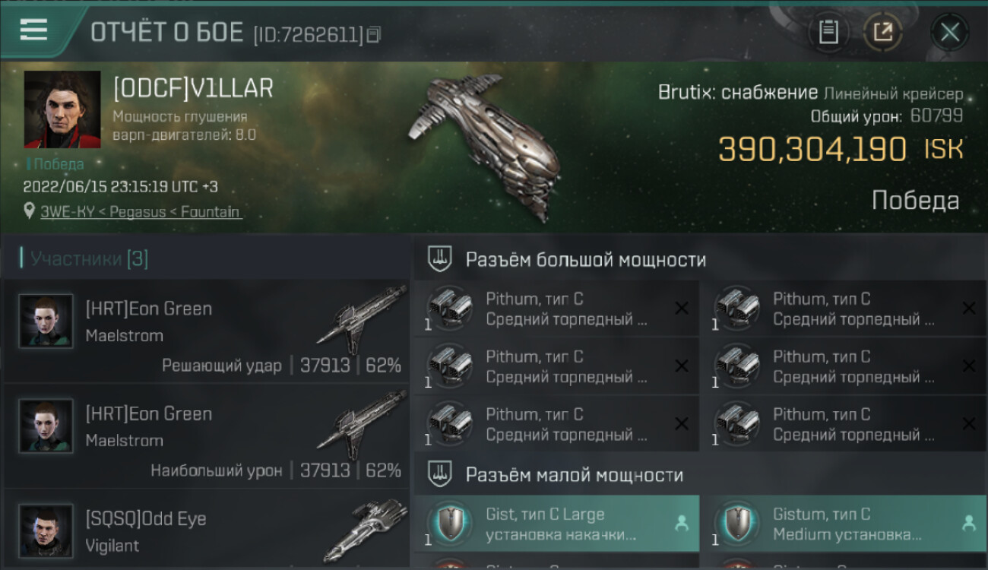
Task: Click Разъём малой мощности slot header
Action: coord(574,476)
